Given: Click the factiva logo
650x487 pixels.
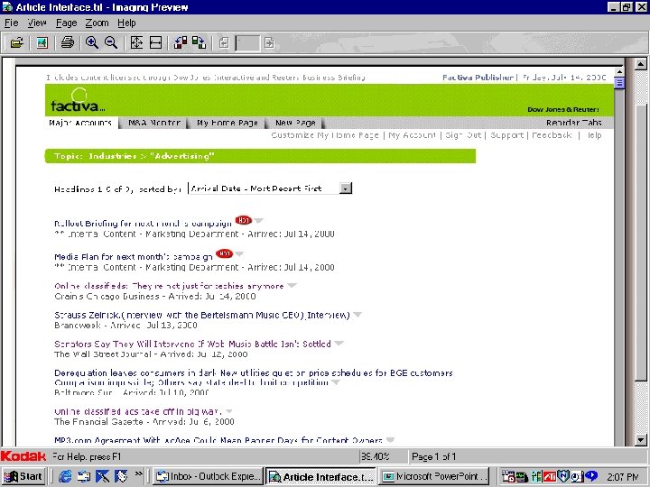Looking at the screenshot, I should 77,101.
